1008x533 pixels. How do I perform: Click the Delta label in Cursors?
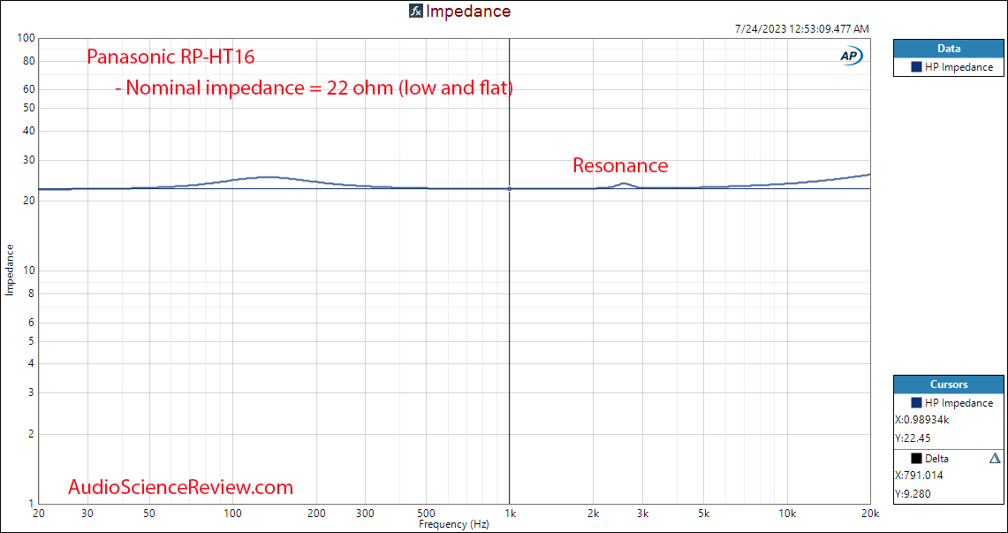[936, 459]
